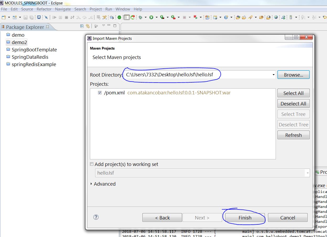
Task: Open the Refactor menu
Action: (x=44, y=9)
